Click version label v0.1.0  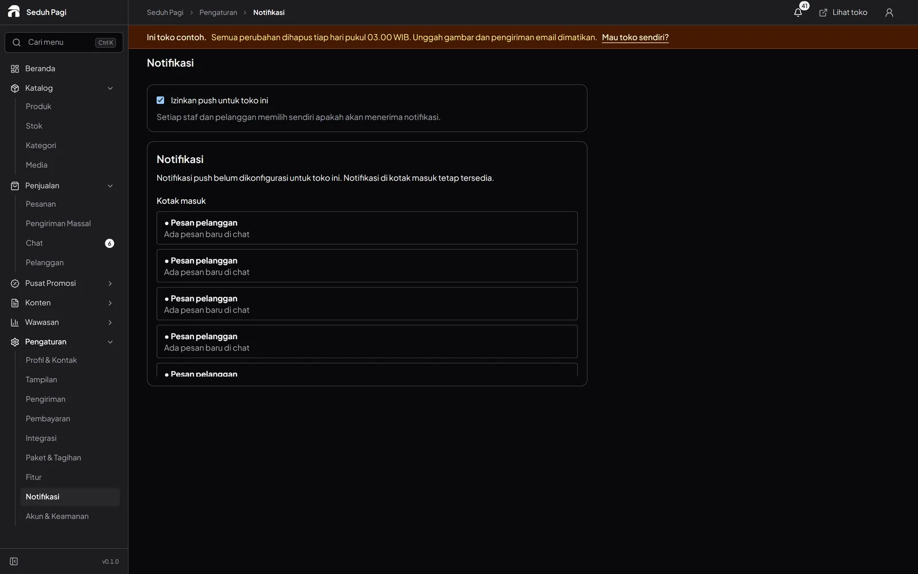110,562
